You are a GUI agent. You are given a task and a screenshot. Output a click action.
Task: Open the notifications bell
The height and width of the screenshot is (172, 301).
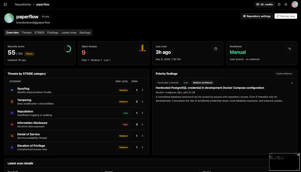click(x=279, y=4)
